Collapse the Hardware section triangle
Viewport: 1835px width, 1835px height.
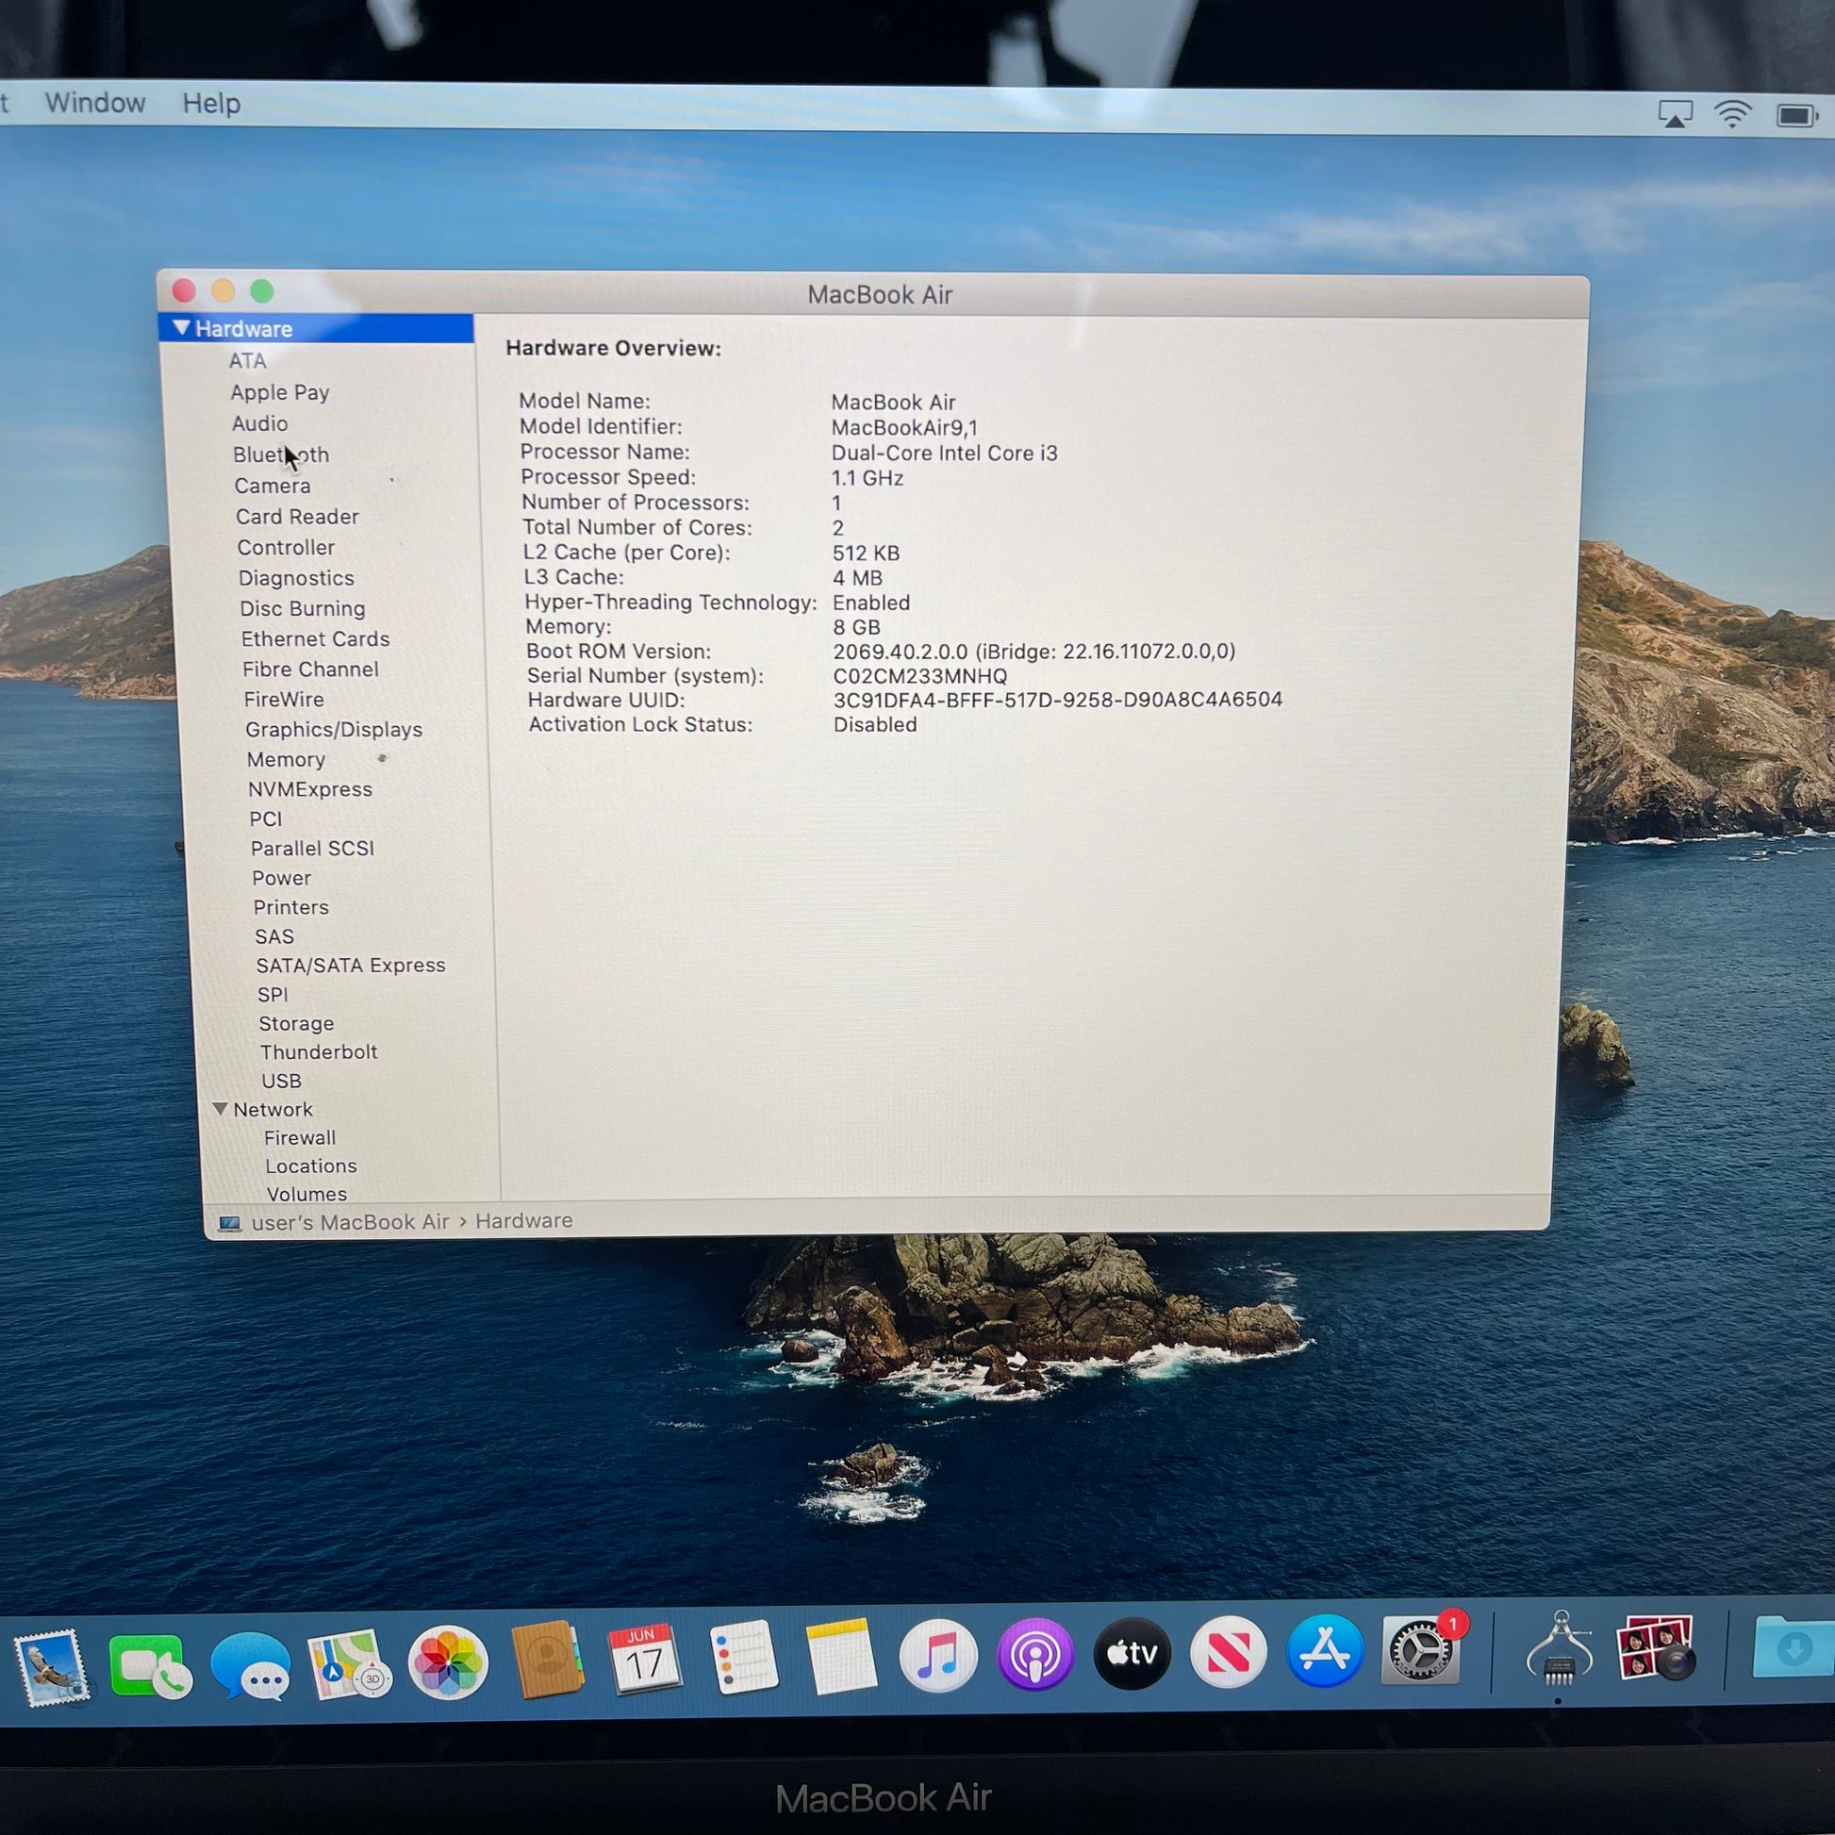click(x=181, y=328)
